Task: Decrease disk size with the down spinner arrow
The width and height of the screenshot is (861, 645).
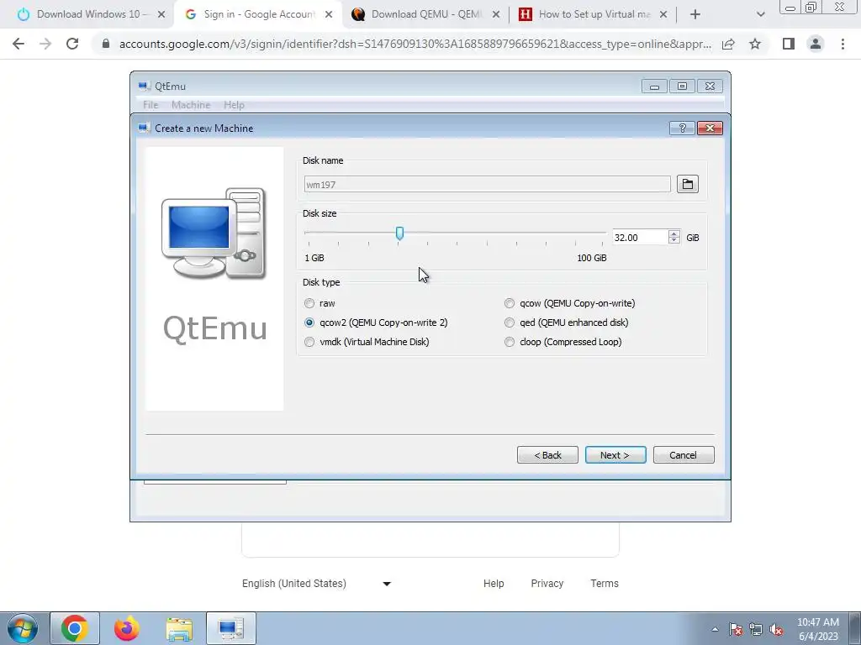Action: [x=674, y=241]
